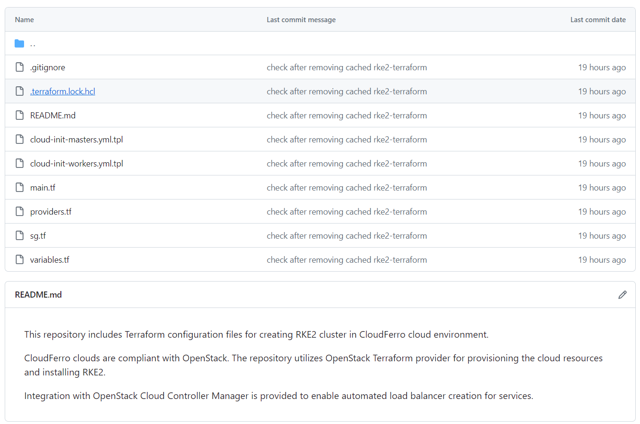The width and height of the screenshot is (640, 424).
Task: Open the main.tf file
Action: click(x=42, y=188)
